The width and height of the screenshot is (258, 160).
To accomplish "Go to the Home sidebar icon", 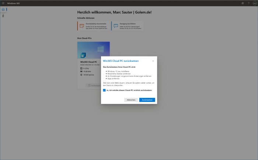I will (x=3, y=9).
